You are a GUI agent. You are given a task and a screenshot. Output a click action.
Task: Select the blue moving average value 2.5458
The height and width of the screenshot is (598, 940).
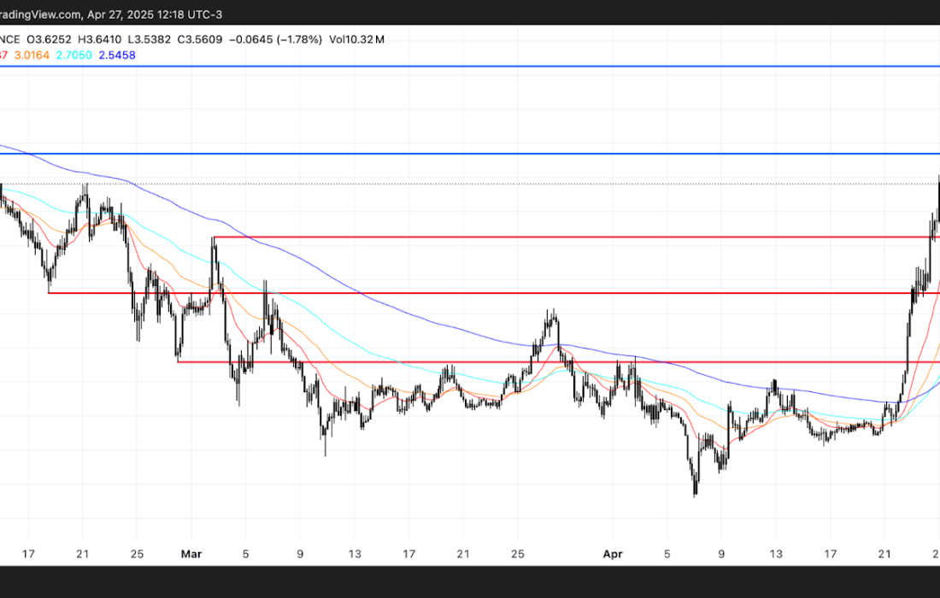tap(118, 55)
